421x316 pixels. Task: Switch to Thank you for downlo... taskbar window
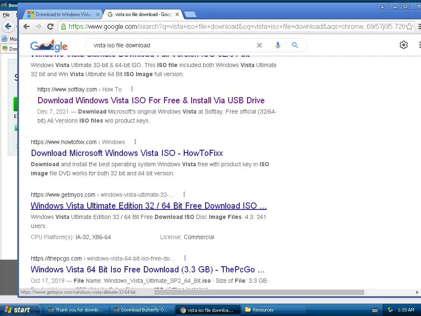coord(76,310)
